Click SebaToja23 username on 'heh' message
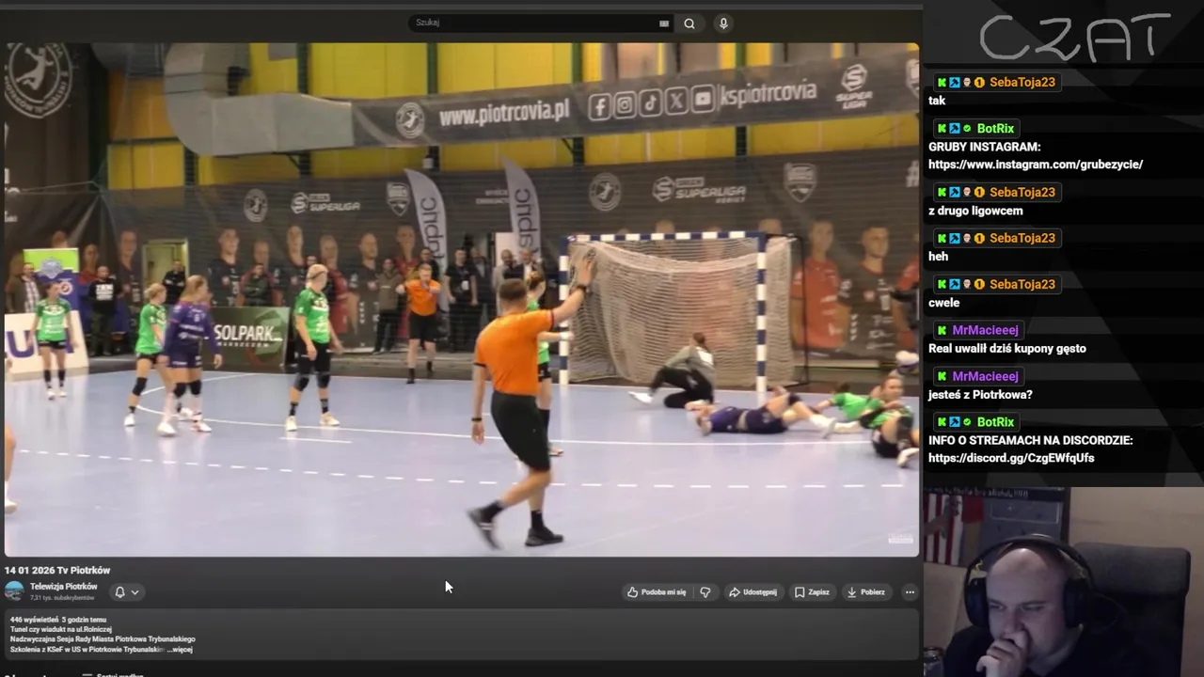This screenshot has width=1204, height=677. tap(1022, 238)
